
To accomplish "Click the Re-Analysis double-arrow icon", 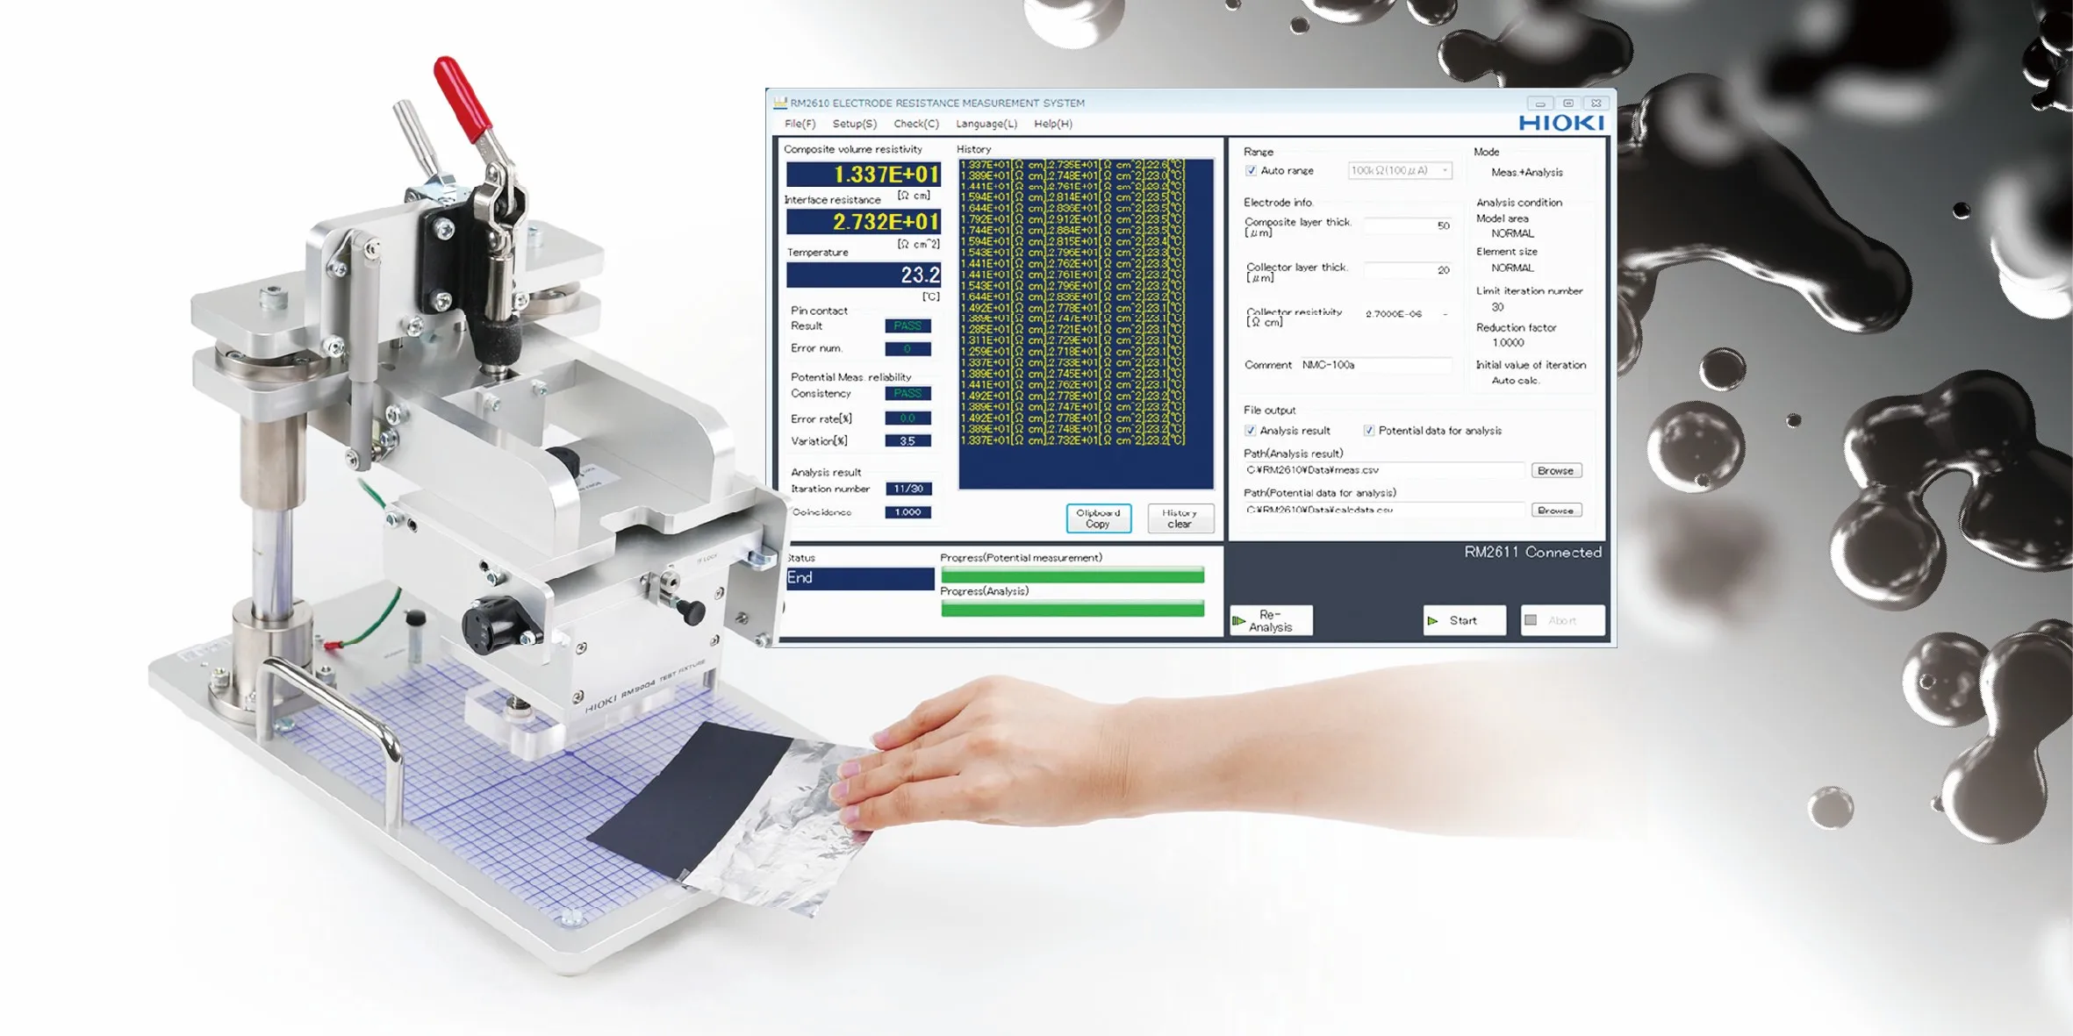I will tap(1239, 620).
